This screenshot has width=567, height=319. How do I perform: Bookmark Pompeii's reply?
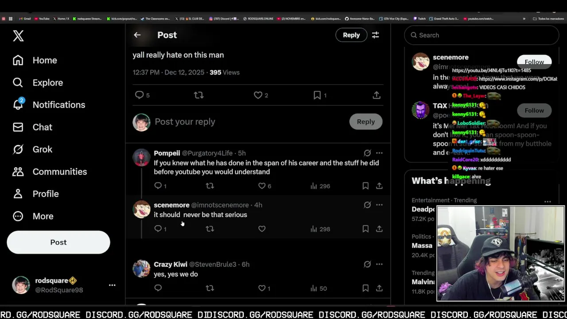tap(365, 186)
